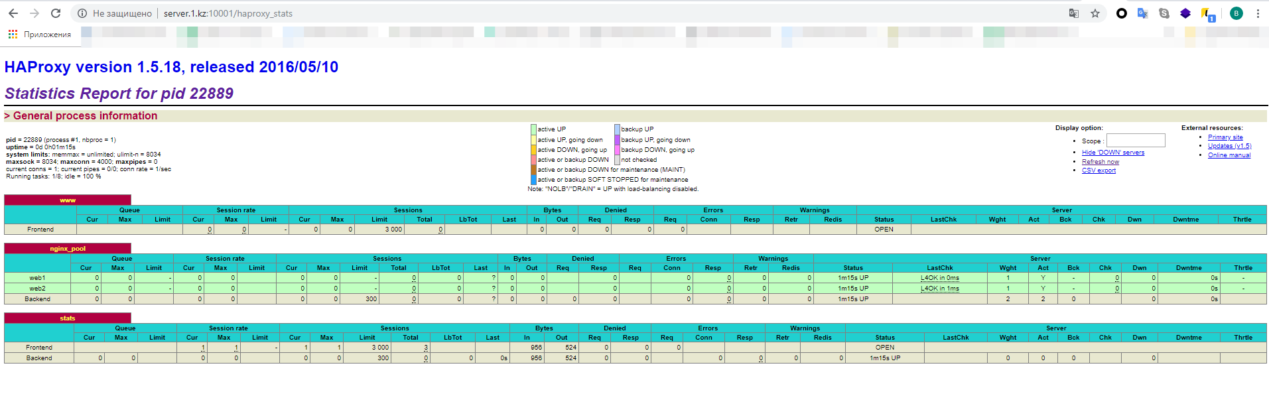The width and height of the screenshot is (1269, 402).
Task: Open the Chrome profile avatar B
Action: (1236, 13)
